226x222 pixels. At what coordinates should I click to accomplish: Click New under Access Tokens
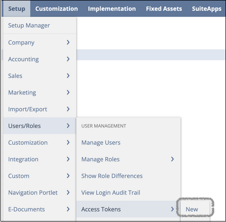[191, 209]
